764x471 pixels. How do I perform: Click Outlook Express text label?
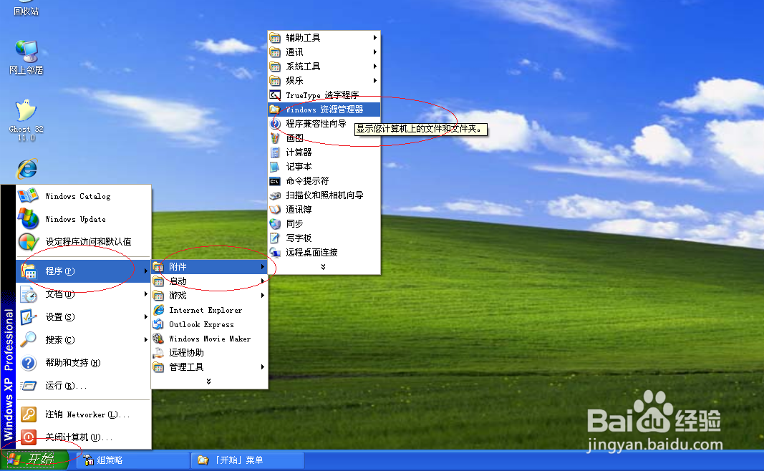201,324
